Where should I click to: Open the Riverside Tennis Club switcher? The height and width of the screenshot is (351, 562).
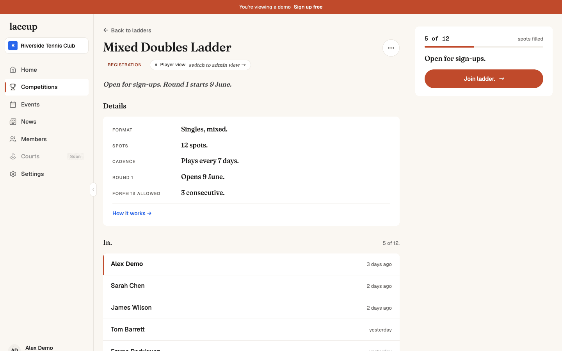[x=46, y=46]
